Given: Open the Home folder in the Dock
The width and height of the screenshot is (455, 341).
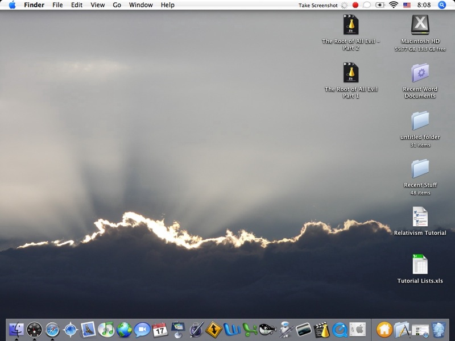Looking at the screenshot, I should tap(384, 329).
